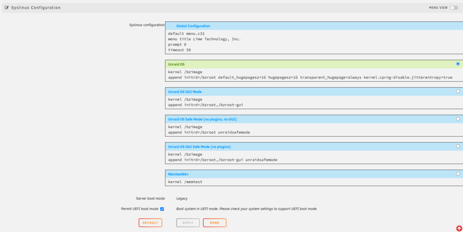
Task: Click the Server boot mode label
Action: pyautogui.click(x=150, y=199)
